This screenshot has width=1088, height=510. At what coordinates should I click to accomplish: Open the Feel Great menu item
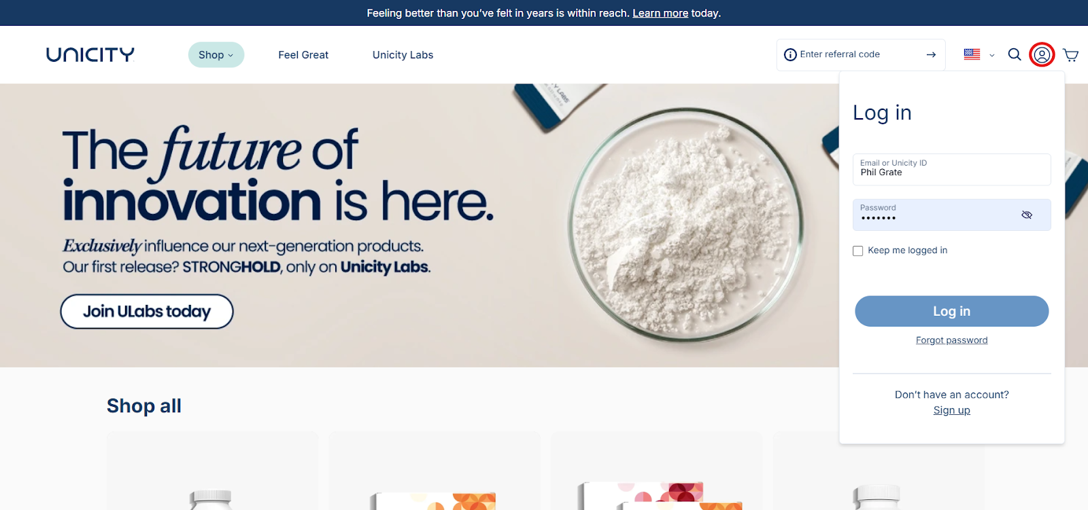point(303,55)
